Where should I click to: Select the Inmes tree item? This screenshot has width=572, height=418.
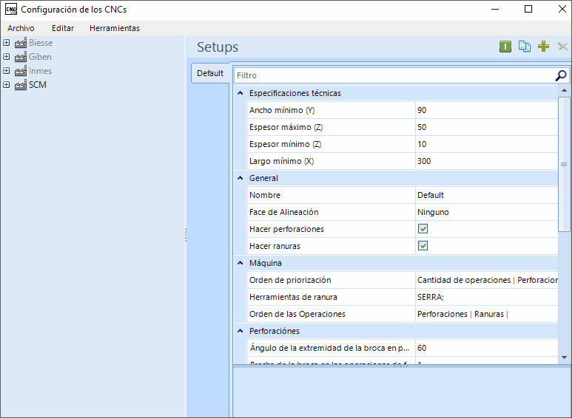(40, 71)
